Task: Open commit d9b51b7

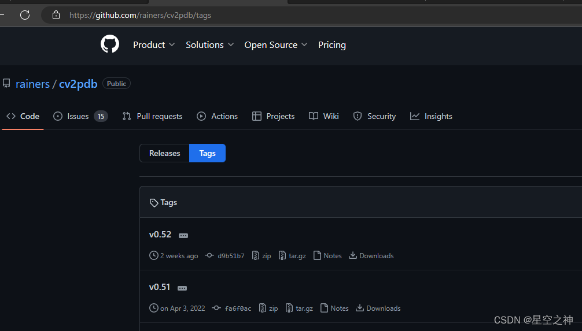Action: coord(231,256)
